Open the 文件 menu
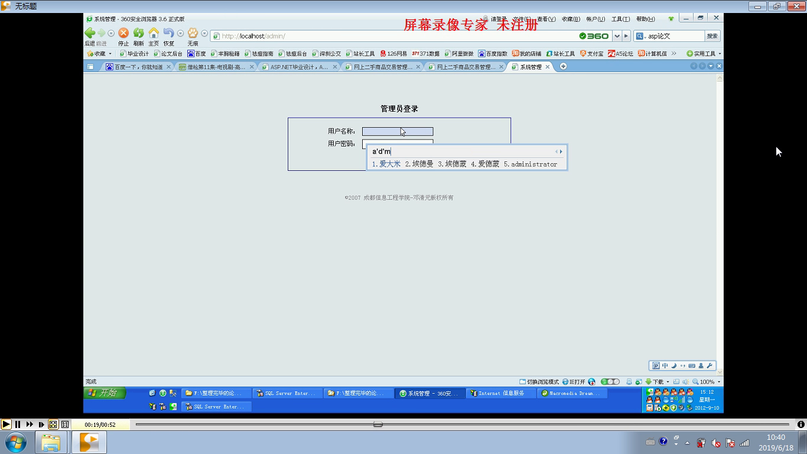This screenshot has height=454, width=807. click(522, 19)
